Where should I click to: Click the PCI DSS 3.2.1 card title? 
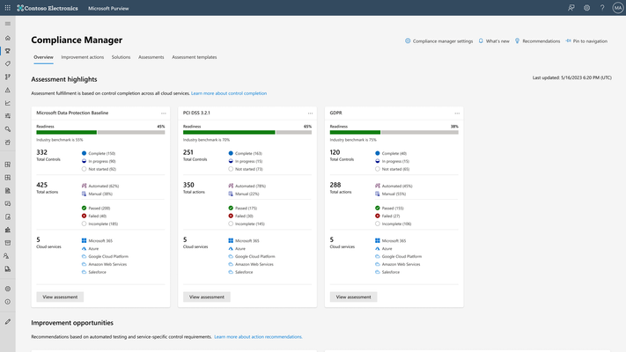(196, 113)
